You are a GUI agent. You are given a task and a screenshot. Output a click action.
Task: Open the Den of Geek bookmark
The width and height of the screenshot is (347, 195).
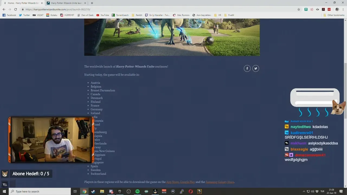pyautogui.click(x=85, y=15)
